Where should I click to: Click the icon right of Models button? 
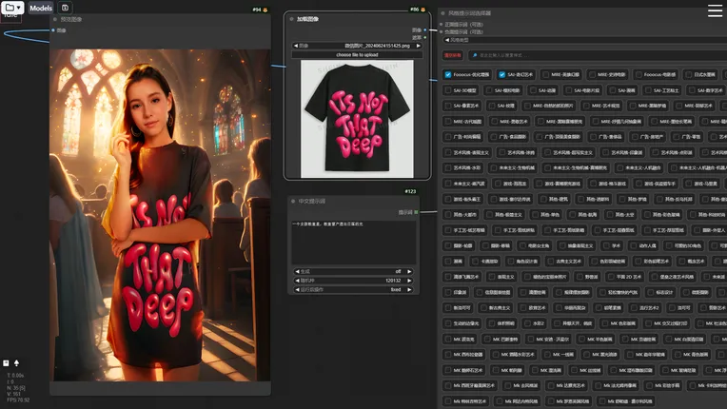pyautogui.click(x=66, y=8)
